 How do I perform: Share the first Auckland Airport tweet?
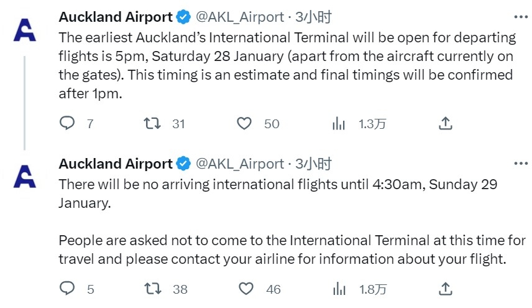[x=445, y=124]
